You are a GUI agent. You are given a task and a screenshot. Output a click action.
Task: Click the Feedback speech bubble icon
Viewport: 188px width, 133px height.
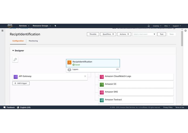pos(5,107)
